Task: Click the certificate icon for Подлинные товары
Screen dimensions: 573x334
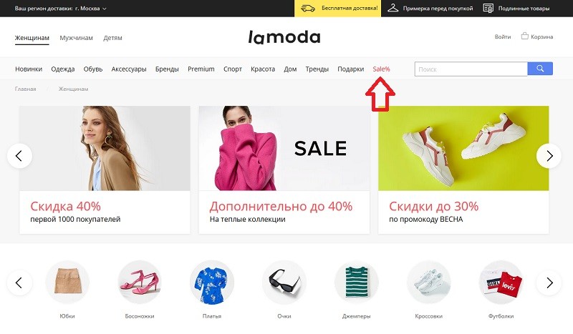Action: pos(488,8)
